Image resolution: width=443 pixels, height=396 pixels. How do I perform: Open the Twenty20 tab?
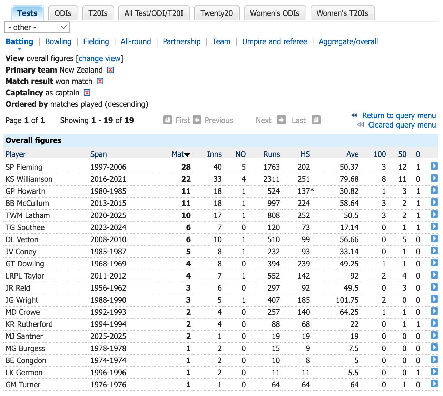(x=217, y=13)
